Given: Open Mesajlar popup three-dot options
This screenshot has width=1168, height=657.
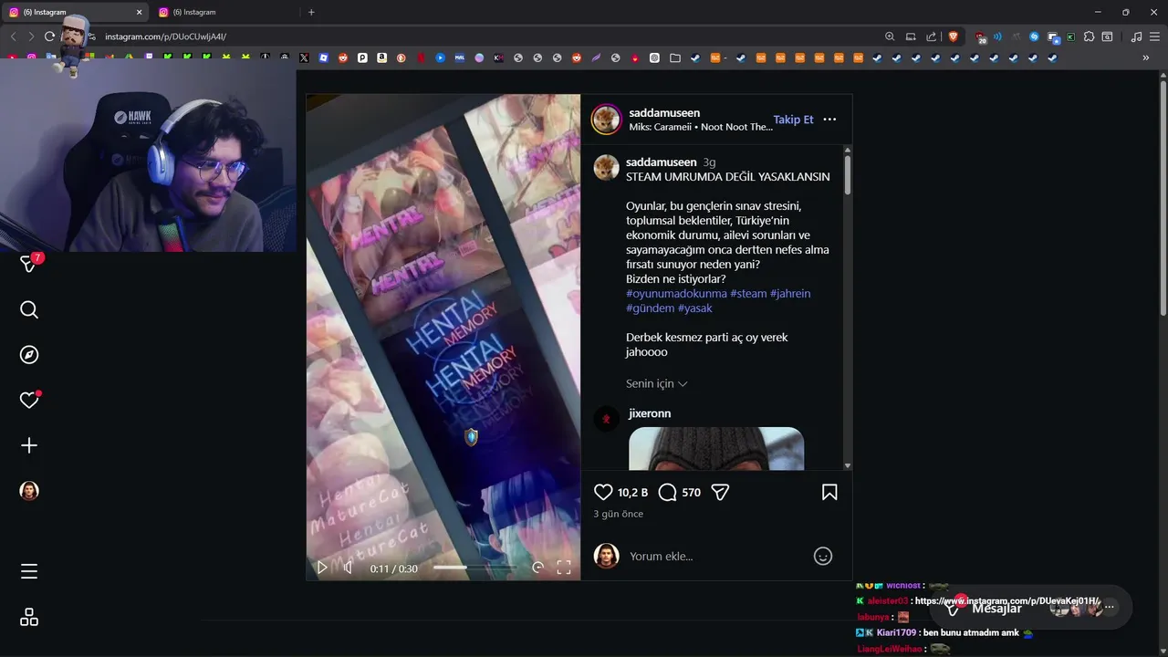Looking at the screenshot, I should pyautogui.click(x=1110, y=607).
